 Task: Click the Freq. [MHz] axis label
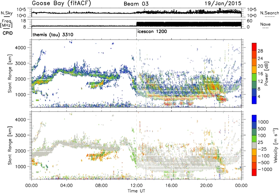pyautogui.click(x=6, y=23)
